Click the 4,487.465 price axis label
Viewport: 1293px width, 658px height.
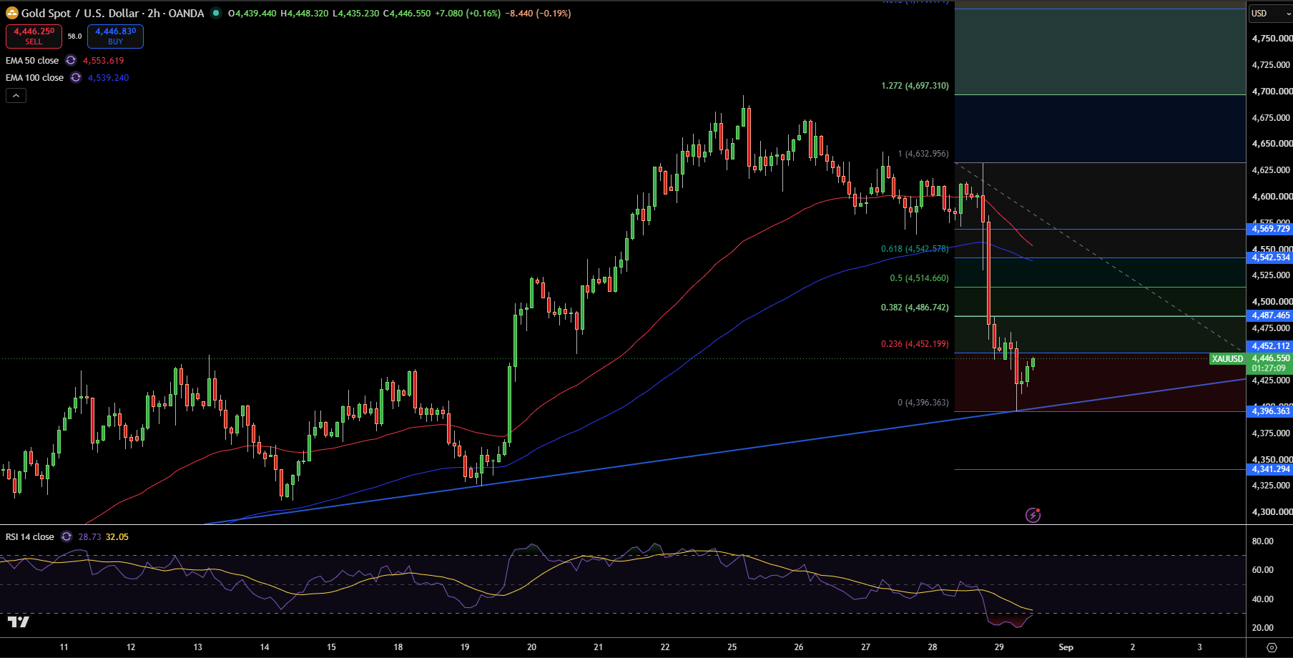coord(1270,315)
